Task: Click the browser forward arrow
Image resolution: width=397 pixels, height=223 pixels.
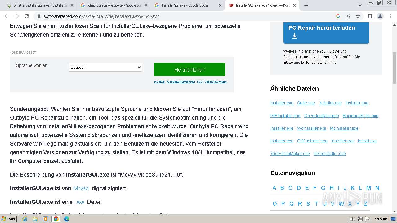Action: pyautogui.click(x=17, y=16)
